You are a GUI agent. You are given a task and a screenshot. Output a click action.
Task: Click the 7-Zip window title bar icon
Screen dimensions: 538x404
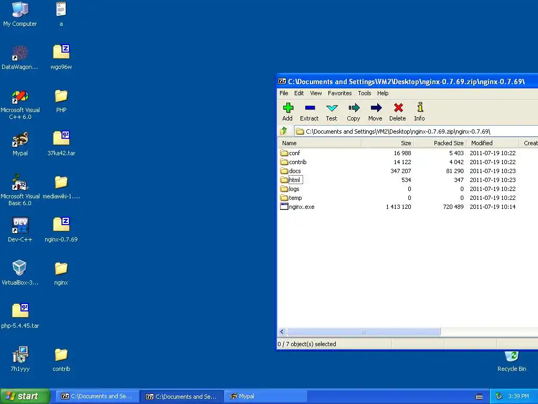coord(282,82)
